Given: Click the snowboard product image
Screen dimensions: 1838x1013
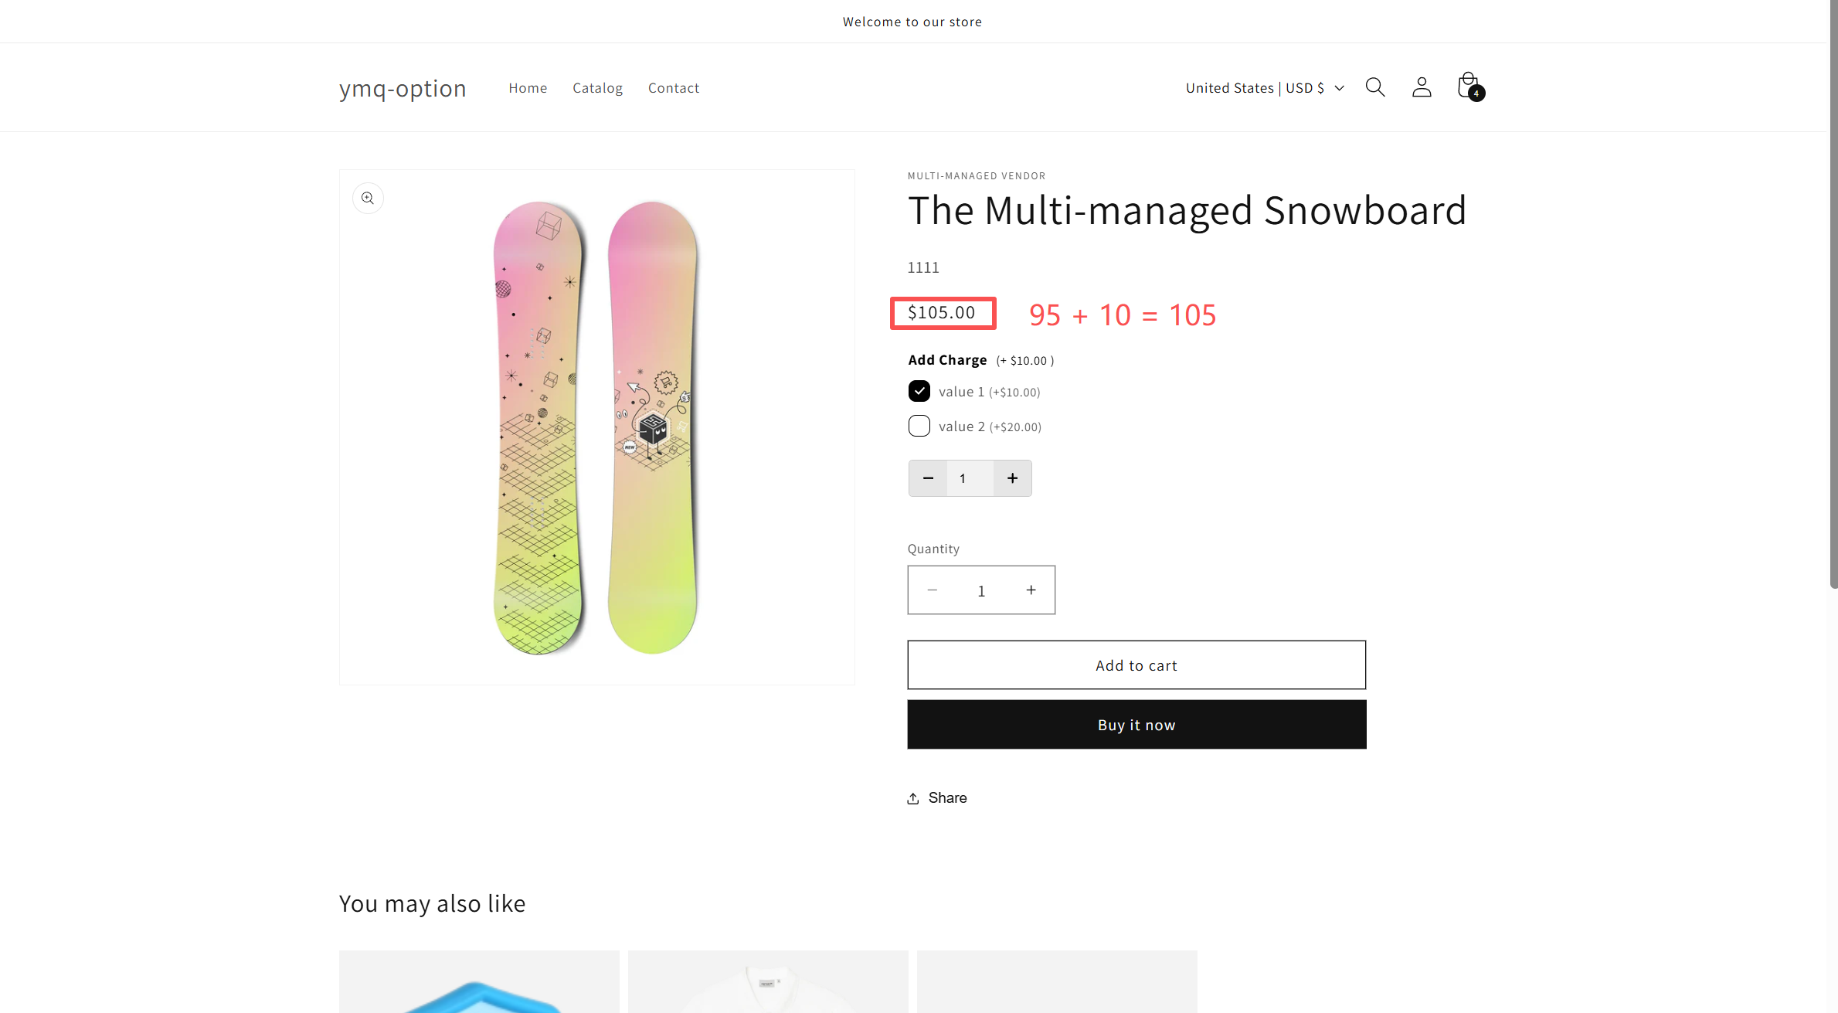Looking at the screenshot, I should (596, 427).
